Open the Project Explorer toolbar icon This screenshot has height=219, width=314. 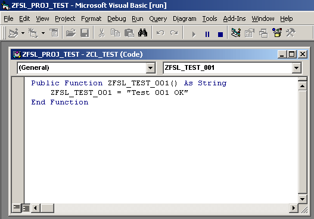[236, 33]
